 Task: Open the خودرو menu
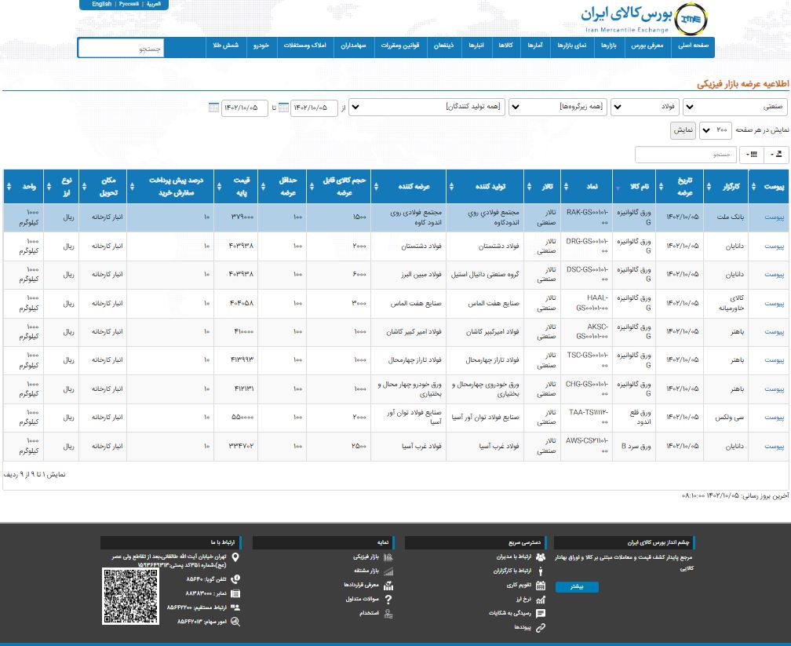(x=261, y=46)
